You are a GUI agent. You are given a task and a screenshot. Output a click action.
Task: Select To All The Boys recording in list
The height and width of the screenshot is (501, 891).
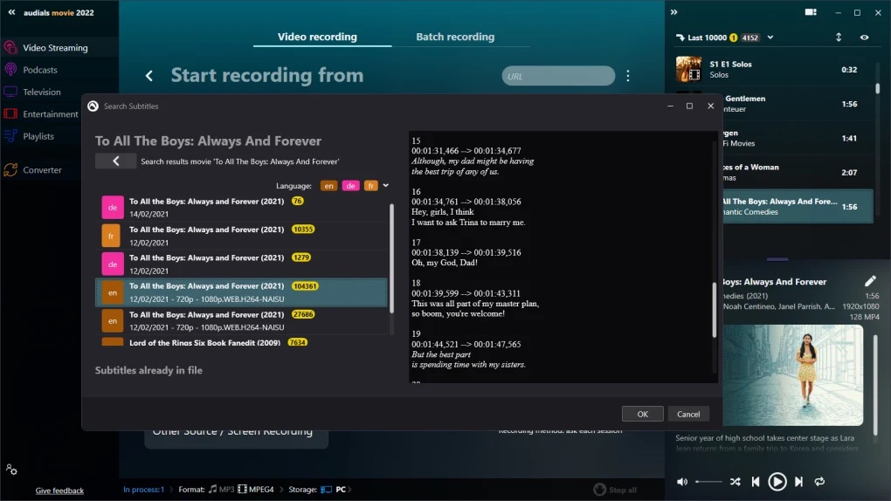798,207
